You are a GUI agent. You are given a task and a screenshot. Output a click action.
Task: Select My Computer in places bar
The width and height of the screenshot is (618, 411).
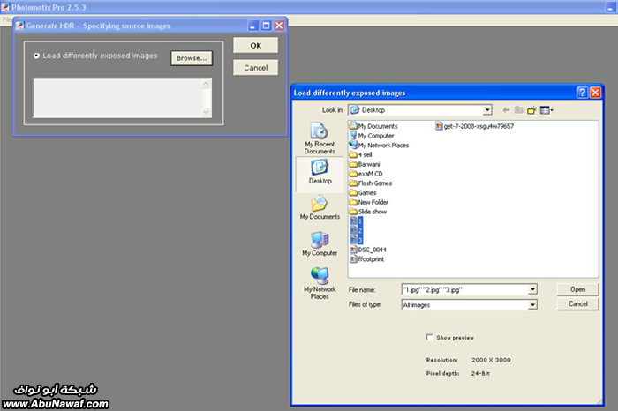(320, 244)
